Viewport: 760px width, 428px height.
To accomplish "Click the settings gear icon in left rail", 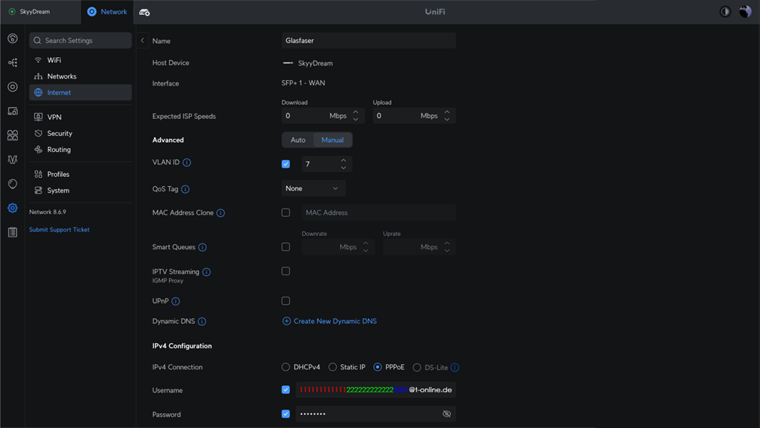I will [x=13, y=208].
